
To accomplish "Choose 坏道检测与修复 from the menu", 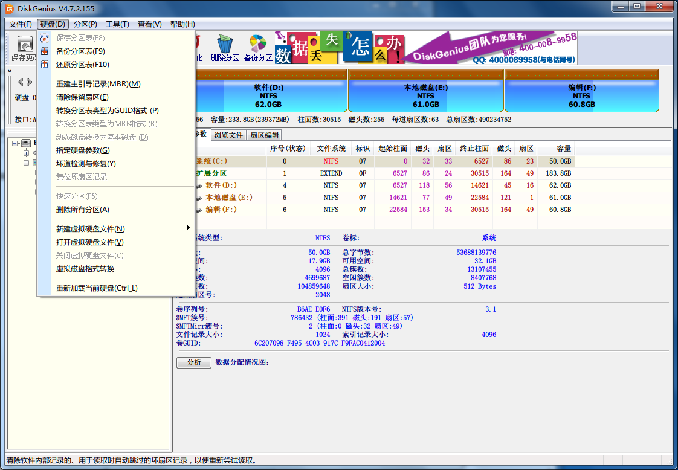I will coord(86,164).
